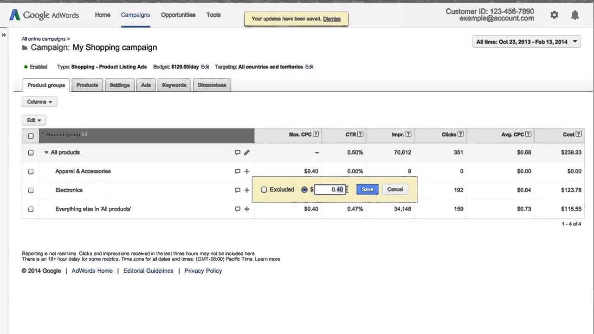Open CTR column help icon

(x=360, y=135)
